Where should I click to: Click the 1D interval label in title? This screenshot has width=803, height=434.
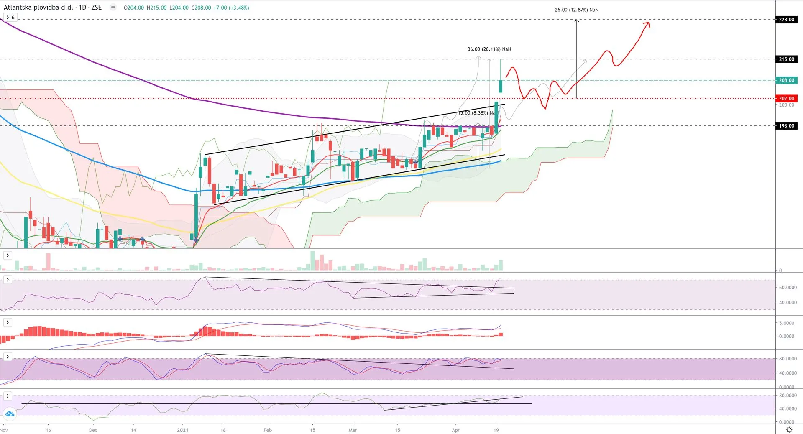point(82,8)
